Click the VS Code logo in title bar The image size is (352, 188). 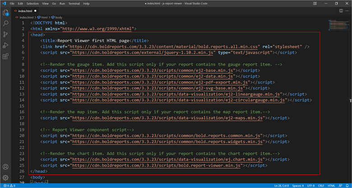[x=4, y=3]
